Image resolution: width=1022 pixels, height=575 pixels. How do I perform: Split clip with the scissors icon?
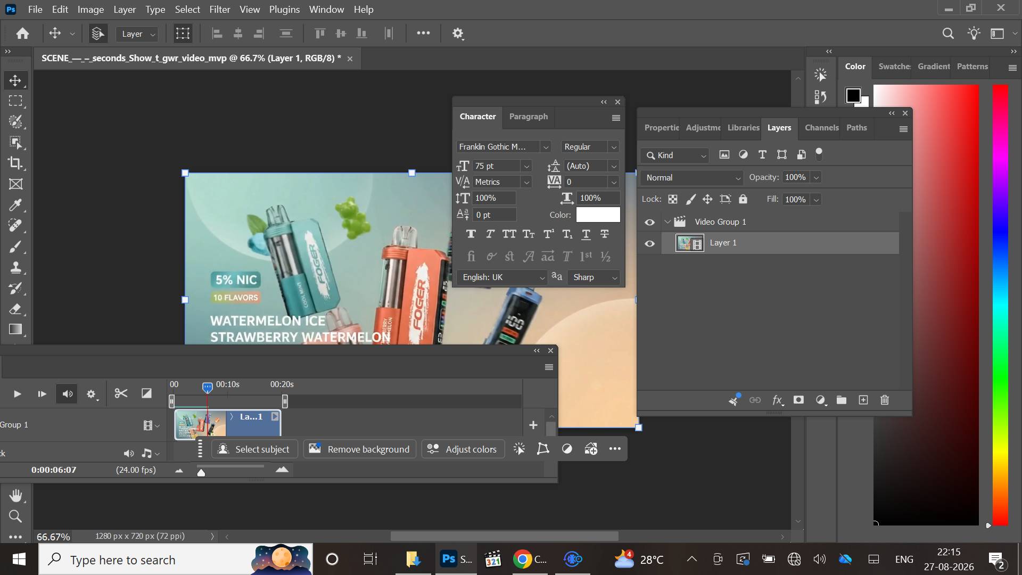121,393
